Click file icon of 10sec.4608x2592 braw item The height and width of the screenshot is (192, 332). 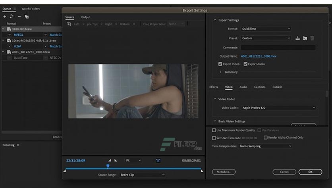pos(9,40)
